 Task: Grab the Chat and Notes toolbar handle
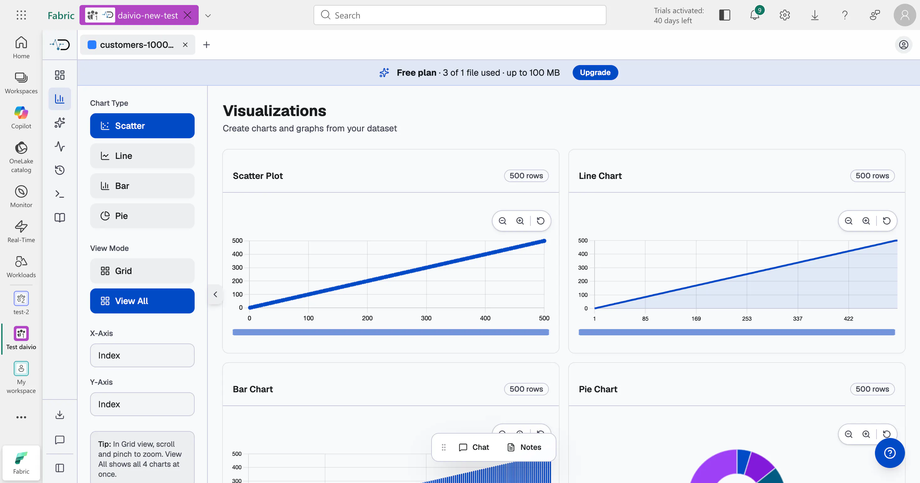(x=444, y=447)
